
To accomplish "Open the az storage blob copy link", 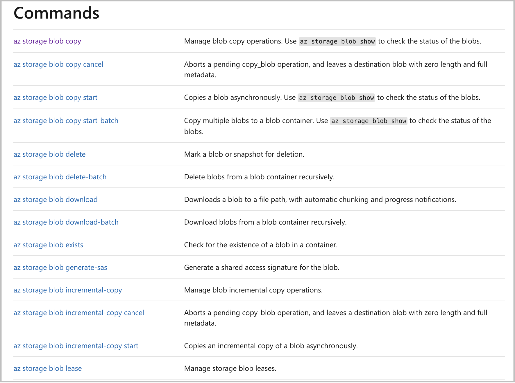I will tap(47, 41).
